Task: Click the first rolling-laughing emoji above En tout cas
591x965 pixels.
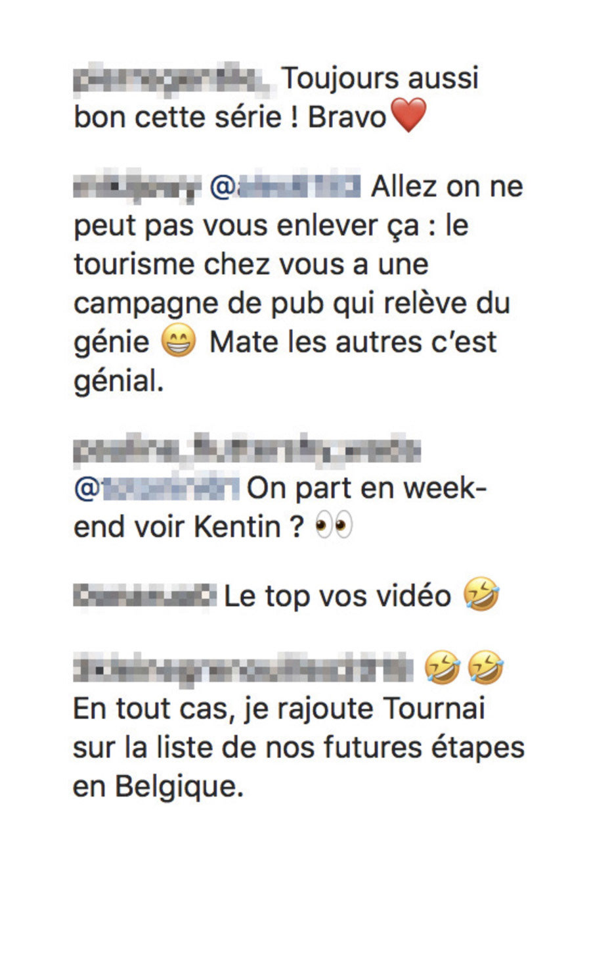Action: (442, 667)
